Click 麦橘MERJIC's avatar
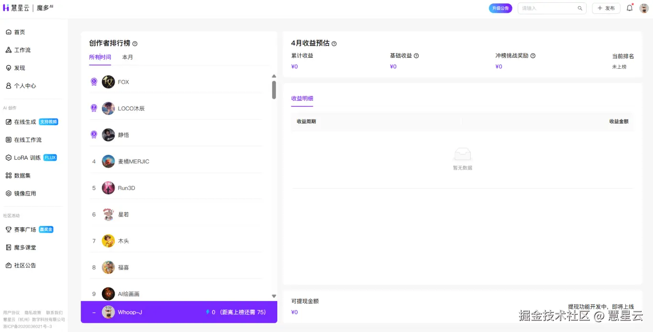The width and height of the screenshot is (653, 332). click(109, 161)
